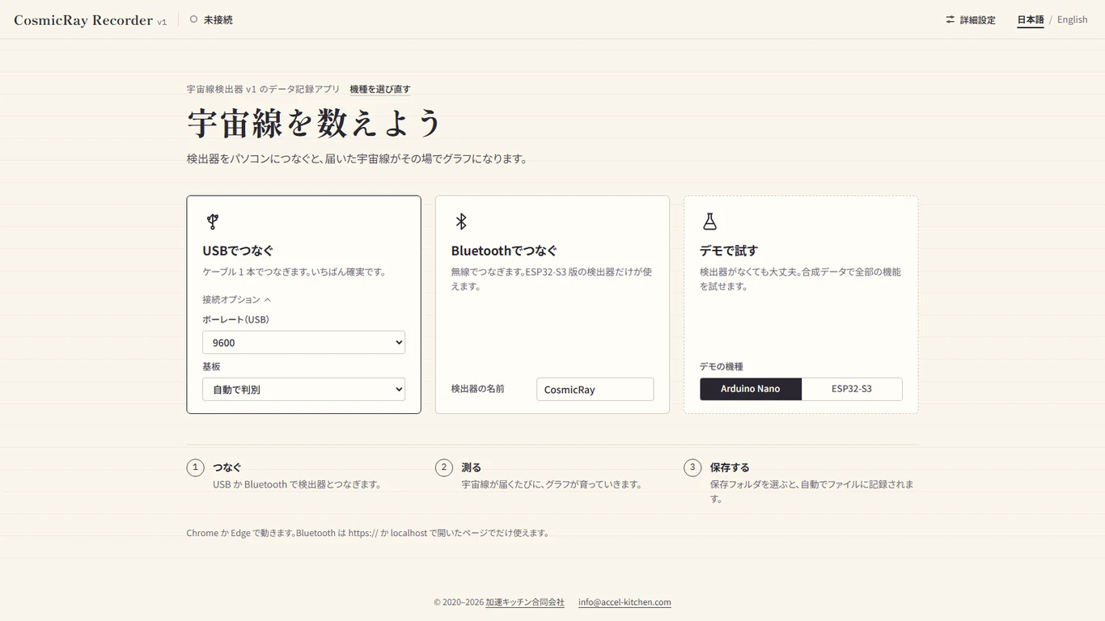This screenshot has height=621, width=1105.
Task: Choose the USBでつなぐ card heading
Action: 238,251
